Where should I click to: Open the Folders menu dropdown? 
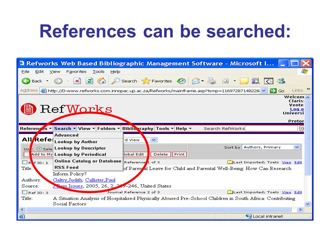tap(109, 128)
